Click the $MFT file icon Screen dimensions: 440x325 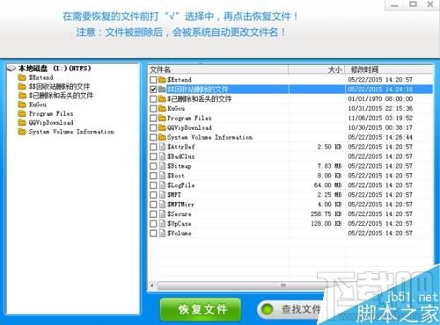pyautogui.click(x=162, y=195)
